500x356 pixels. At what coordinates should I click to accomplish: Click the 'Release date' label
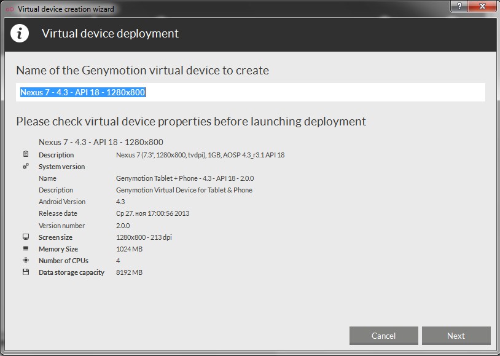coord(58,213)
